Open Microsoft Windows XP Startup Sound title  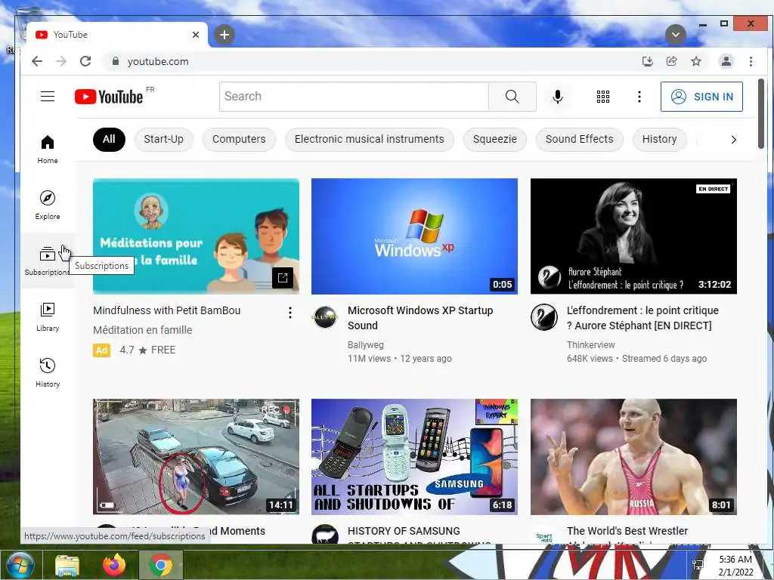pyautogui.click(x=420, y=318)
